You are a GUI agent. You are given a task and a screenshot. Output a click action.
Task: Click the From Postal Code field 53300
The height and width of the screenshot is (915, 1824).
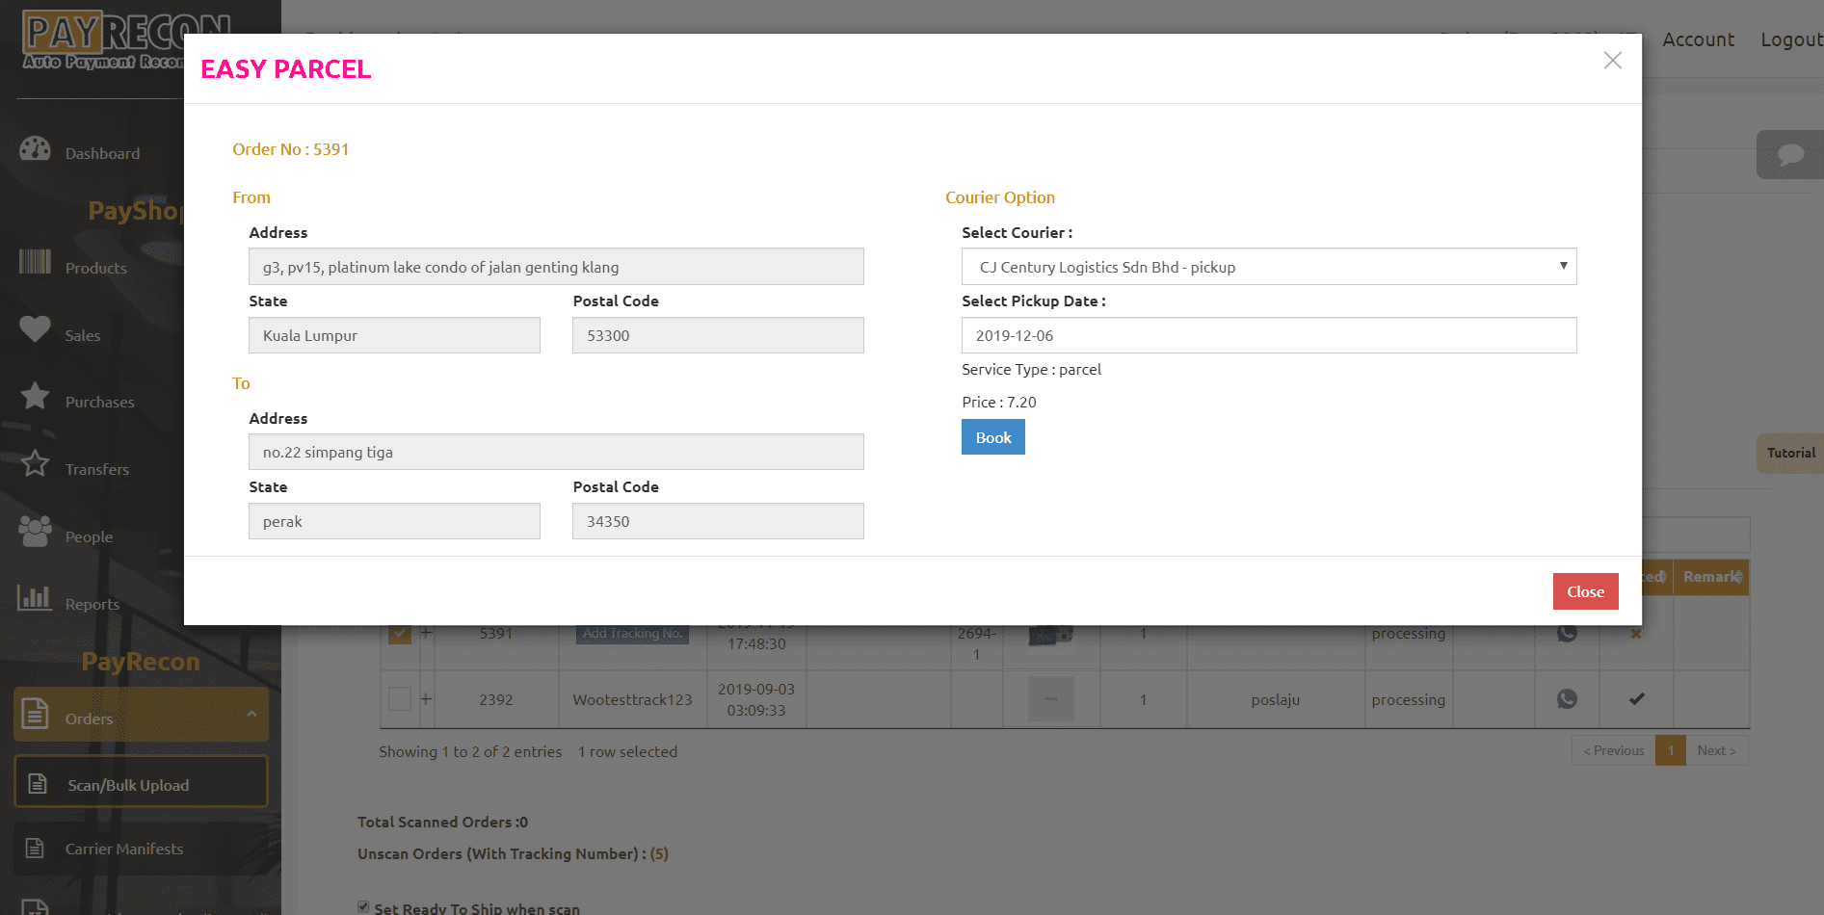718,335
